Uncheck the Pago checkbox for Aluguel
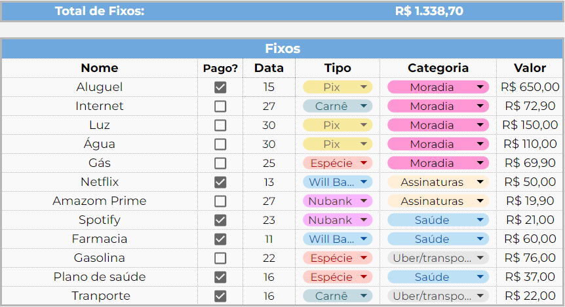The width and height of the screenshot is (565, 307). coord(220,87)
